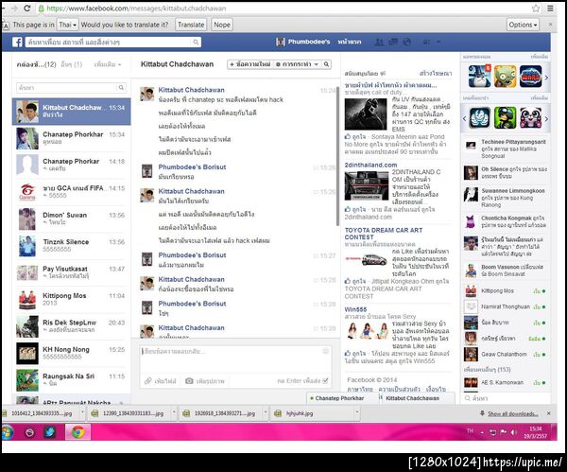Viewport: 567px width, 472px height.
Task: Open Chrome from the Windows taskbar
Action: 77,432
